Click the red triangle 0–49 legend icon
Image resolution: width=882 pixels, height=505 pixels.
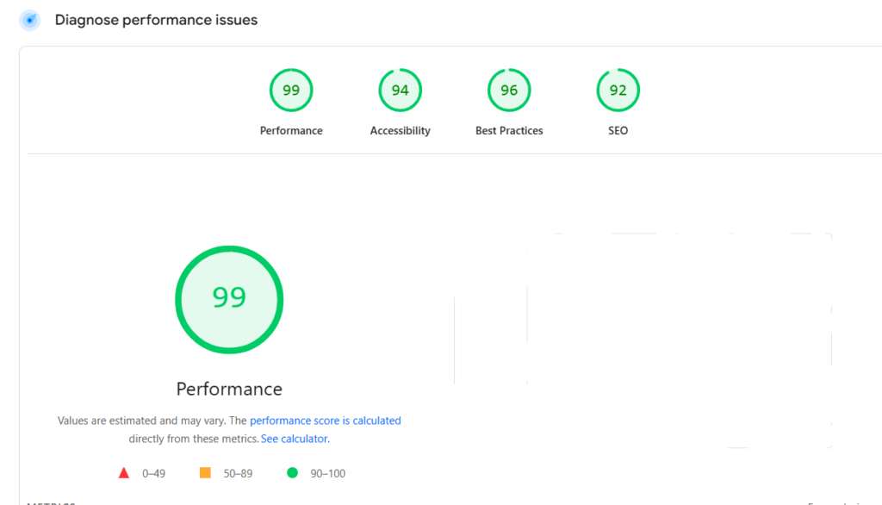click(x=124, y=472)
